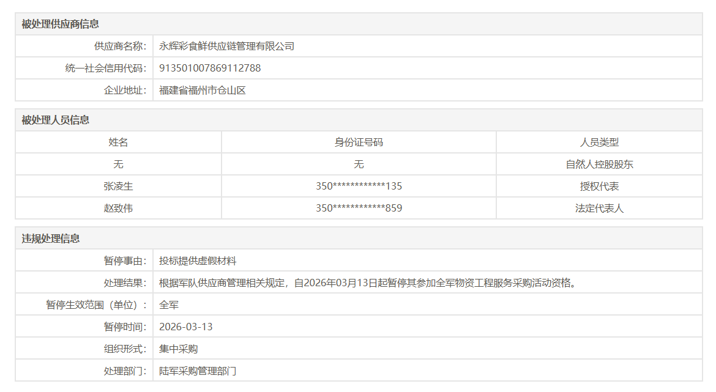
Task: Click the 处理结果 label
Action: click(x=125, y=283)
